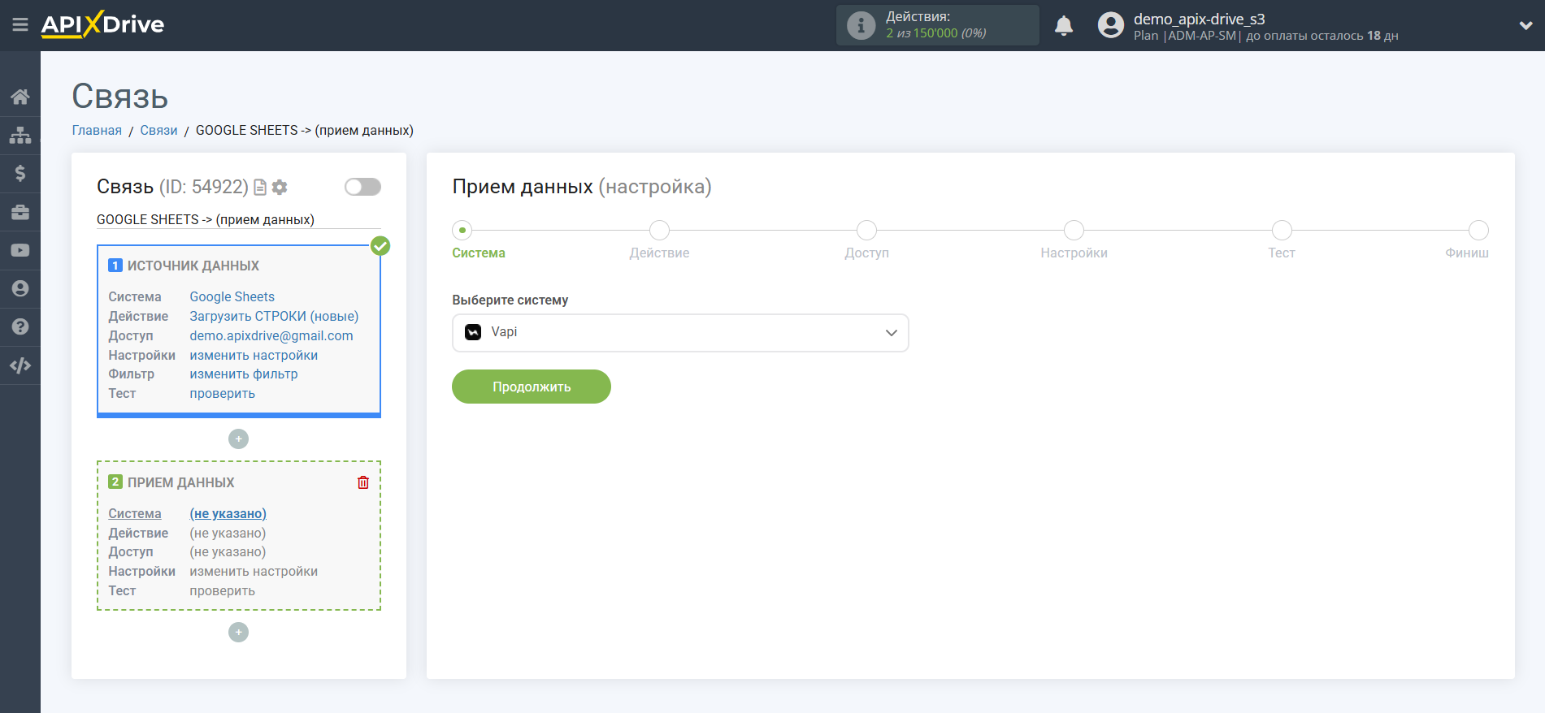Image resolution: width=1545 pixels, height=713 pixels.
Task: Click the user avatar icon
Action: (x=1110, y=25)
